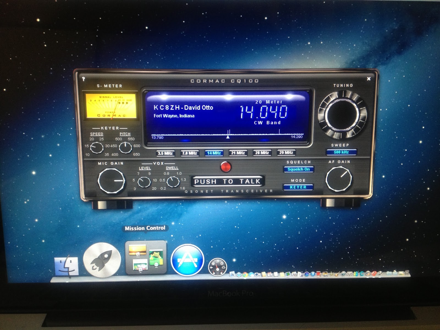Click the spectrum frequency marker triangle
The image size is (440, 330).
(228, 136)
